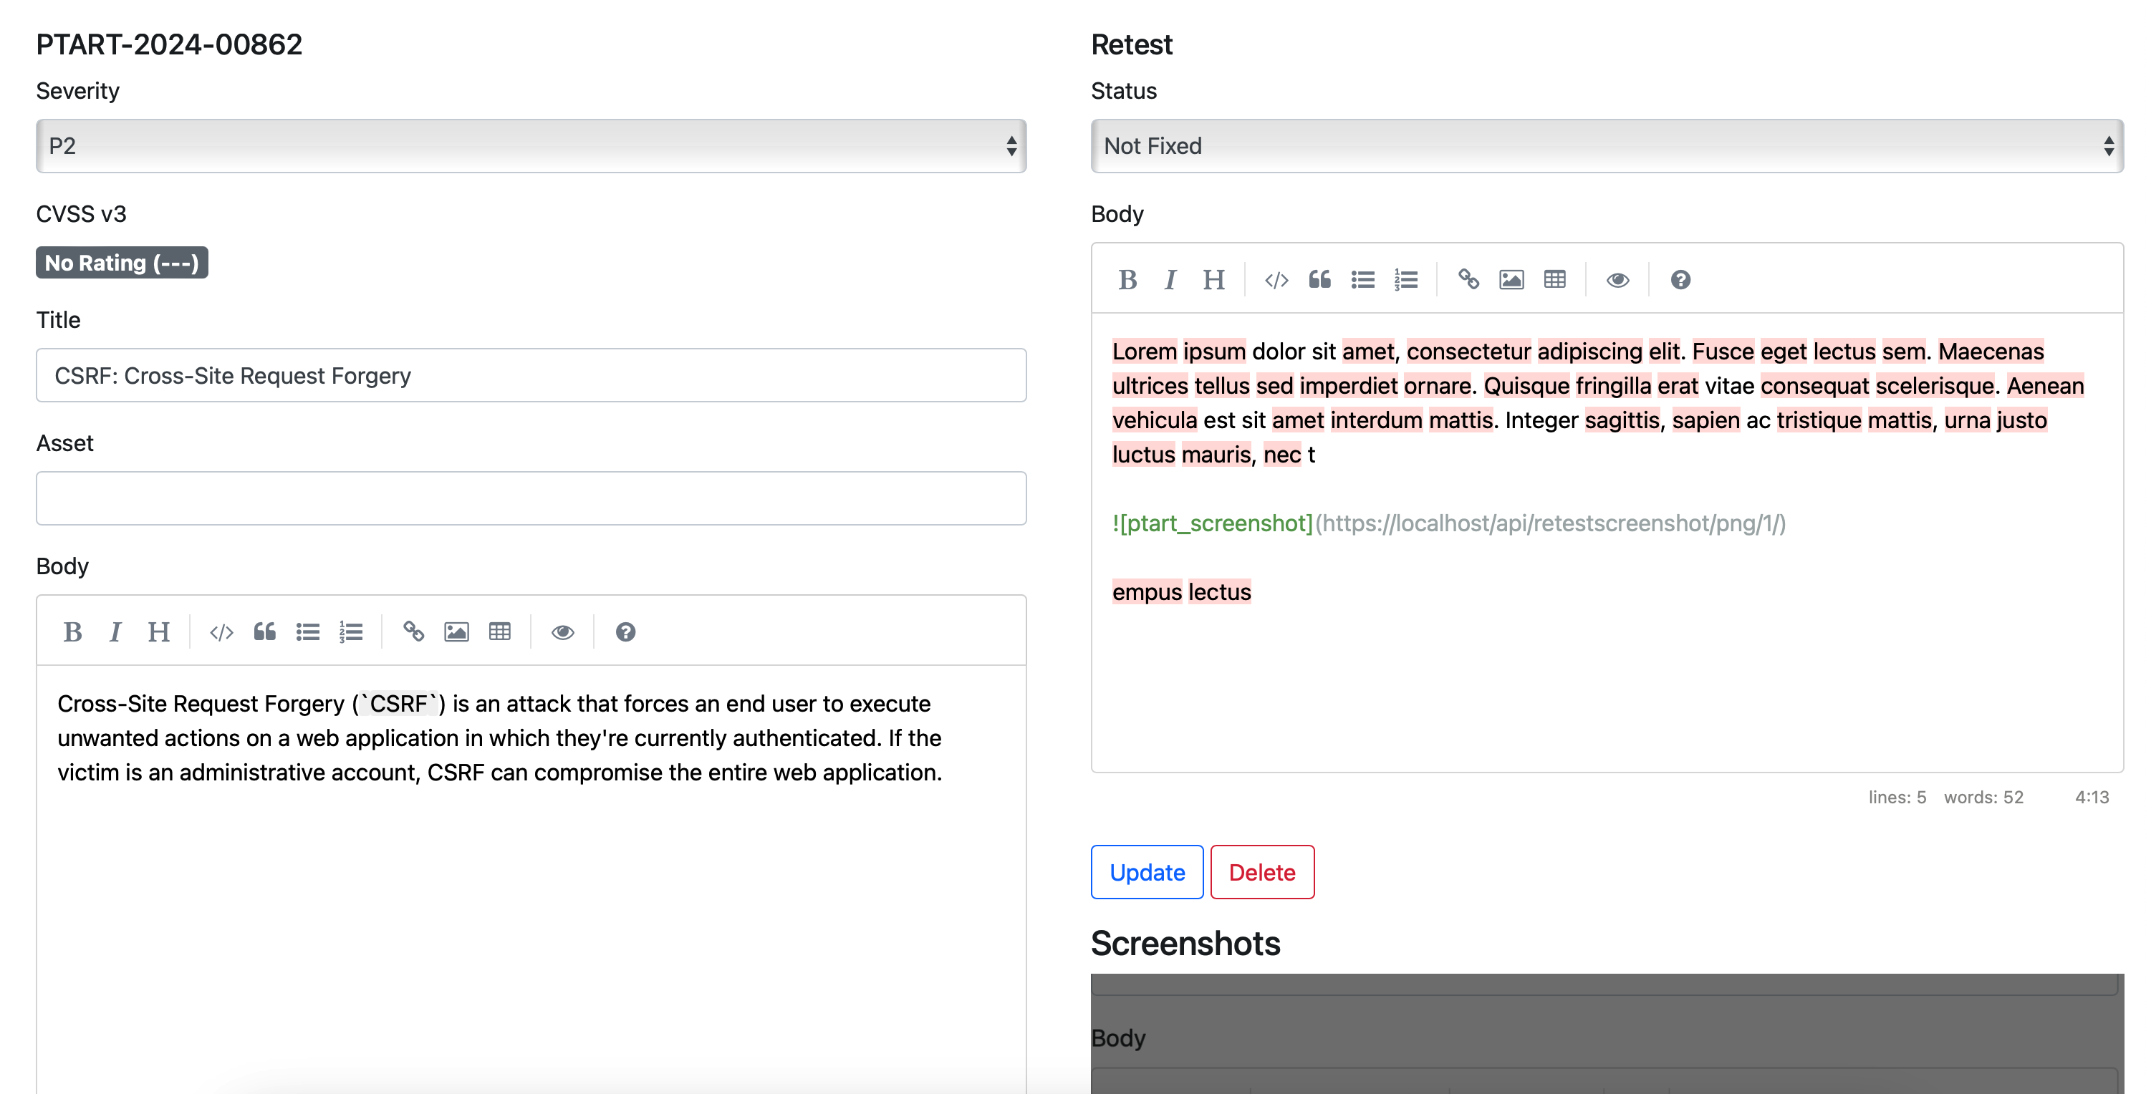Insert image in Retest body editor
Viewport: 2146px width, 1094px height.
[1511, 280]
